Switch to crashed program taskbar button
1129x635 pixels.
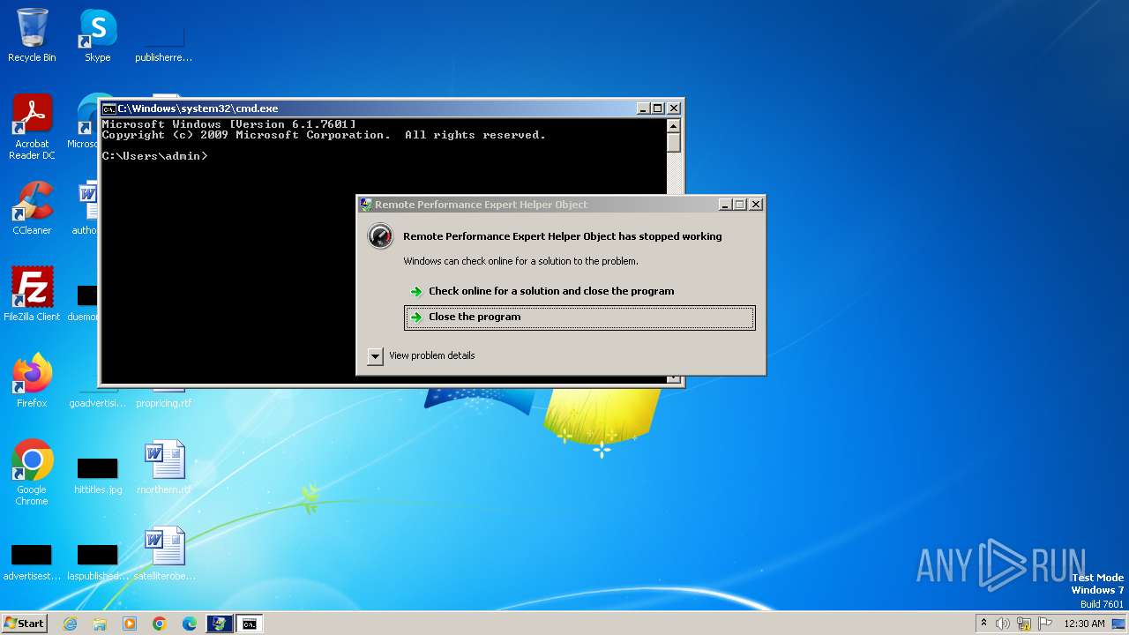point(220,624)
